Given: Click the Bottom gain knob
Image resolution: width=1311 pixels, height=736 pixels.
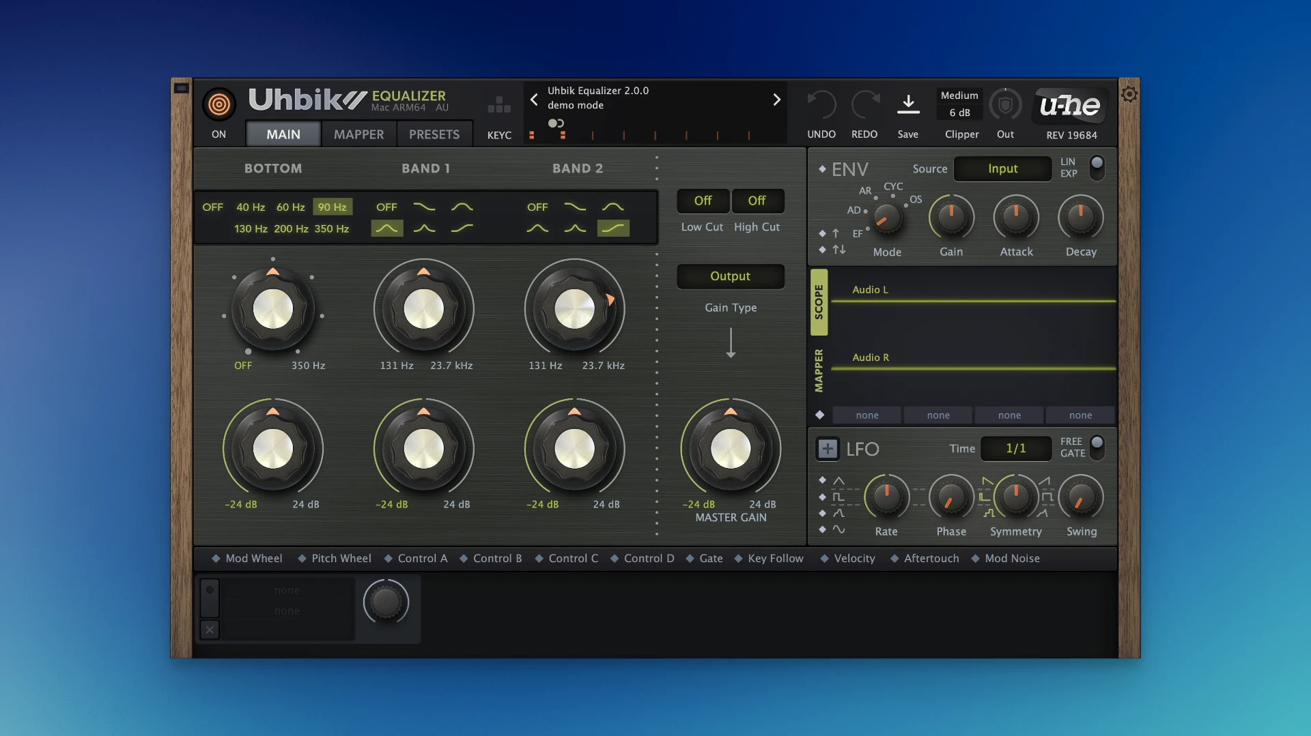Looking at the screenshot, I should pos(273,448).
